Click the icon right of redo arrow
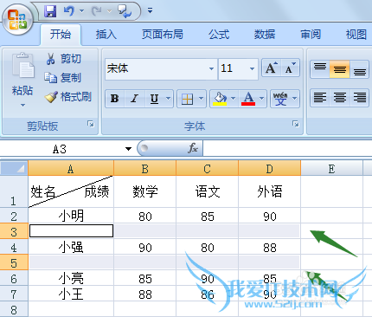The height and width of the screenshot is (317, 372). tap(125, 11)
